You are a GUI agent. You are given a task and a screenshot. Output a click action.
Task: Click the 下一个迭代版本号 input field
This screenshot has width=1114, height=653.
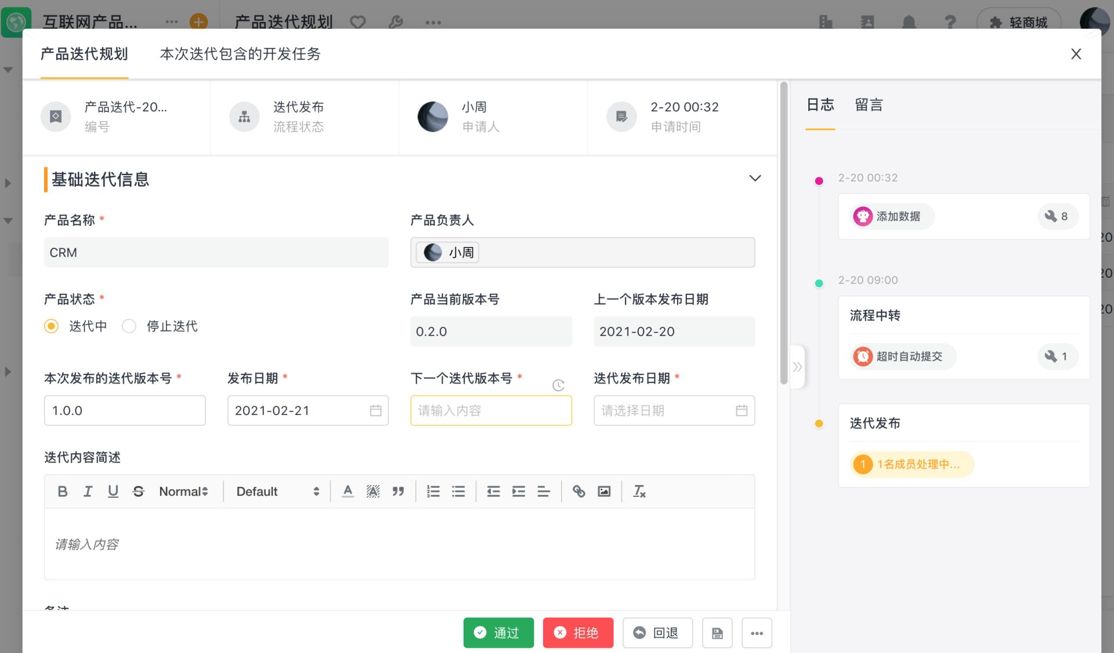pos(491,410)
